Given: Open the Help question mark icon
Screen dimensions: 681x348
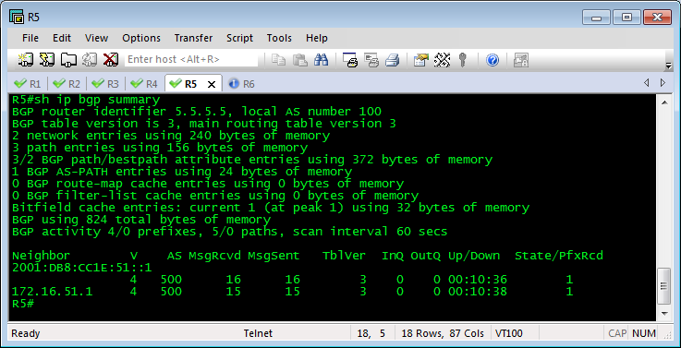Looking at the screenshot, I should click(493, 59).
